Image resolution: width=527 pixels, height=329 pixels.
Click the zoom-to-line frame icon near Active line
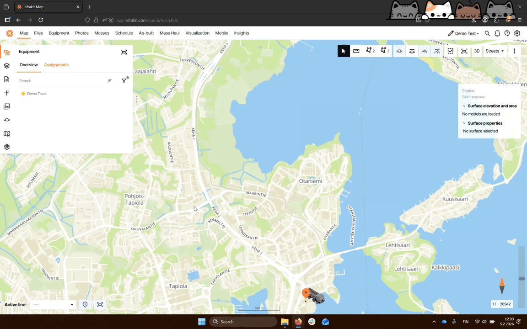pos(100,304)
